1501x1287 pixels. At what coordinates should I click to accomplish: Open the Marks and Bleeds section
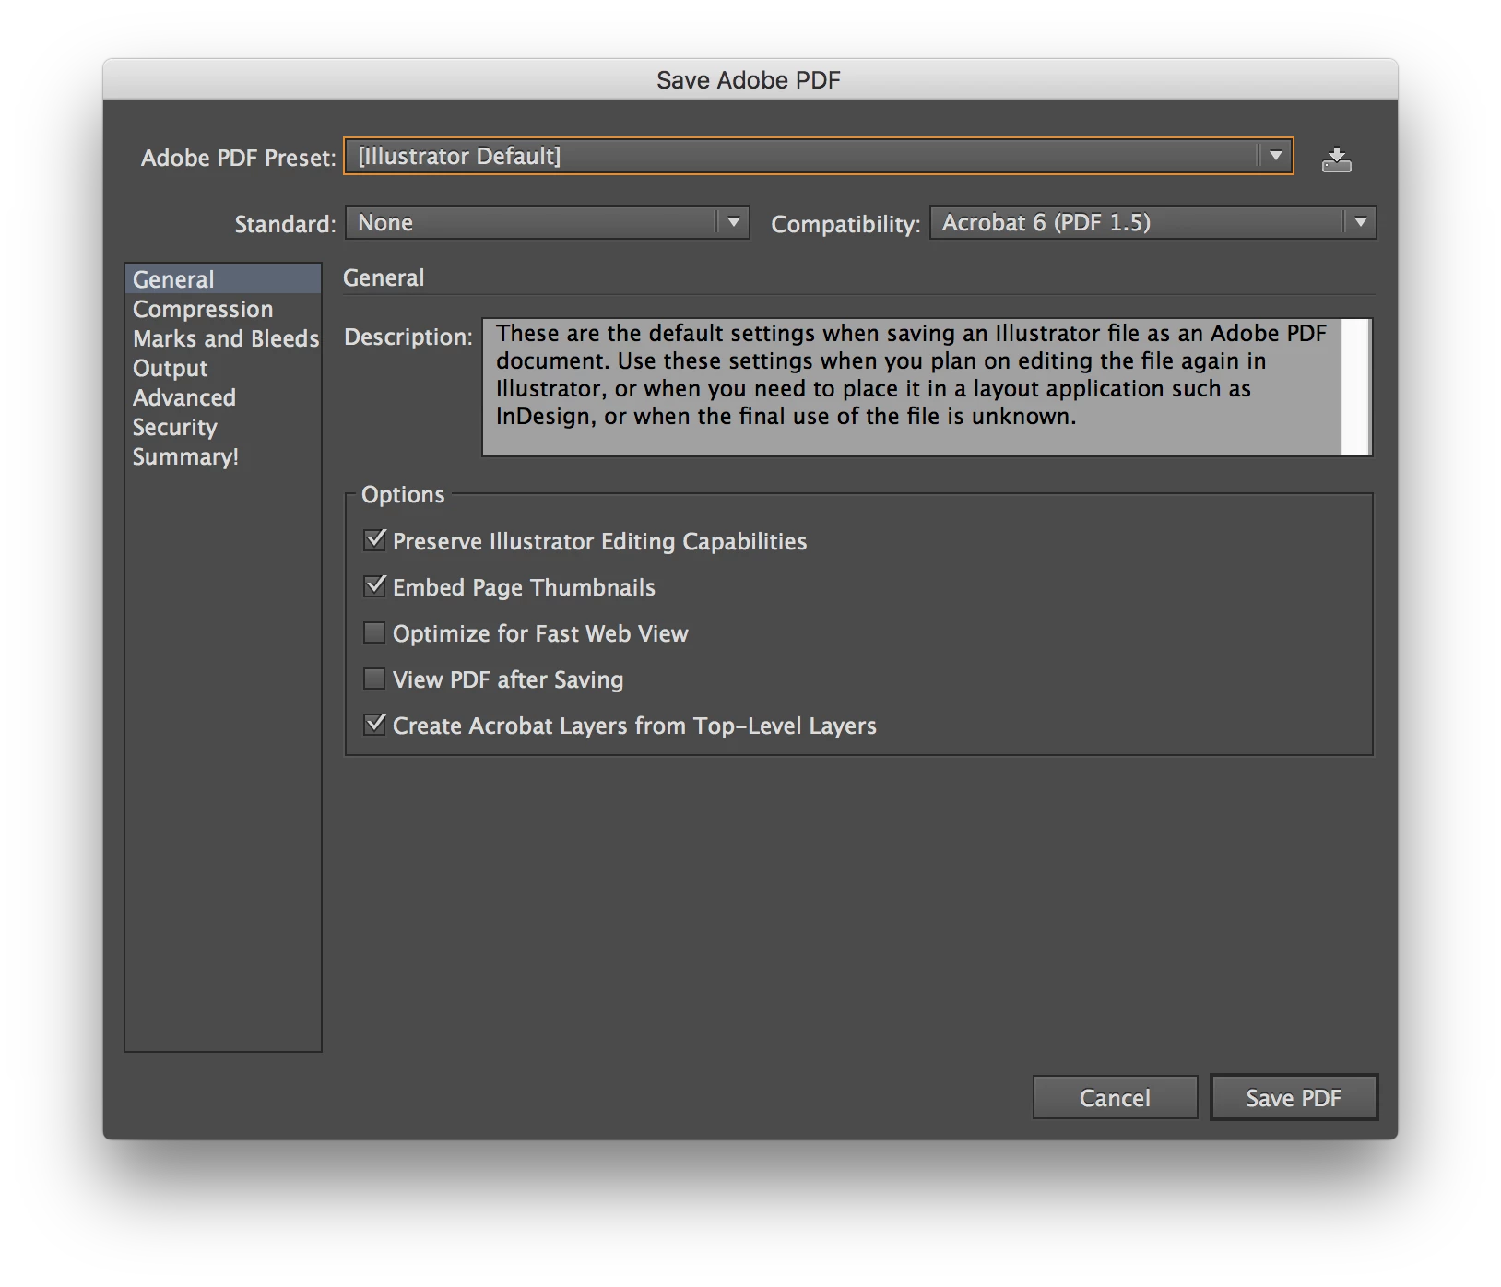click(223, 338)
